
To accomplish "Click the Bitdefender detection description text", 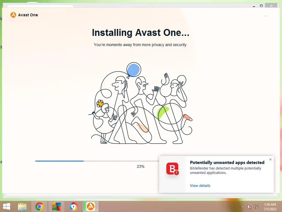I will (226, 170).
